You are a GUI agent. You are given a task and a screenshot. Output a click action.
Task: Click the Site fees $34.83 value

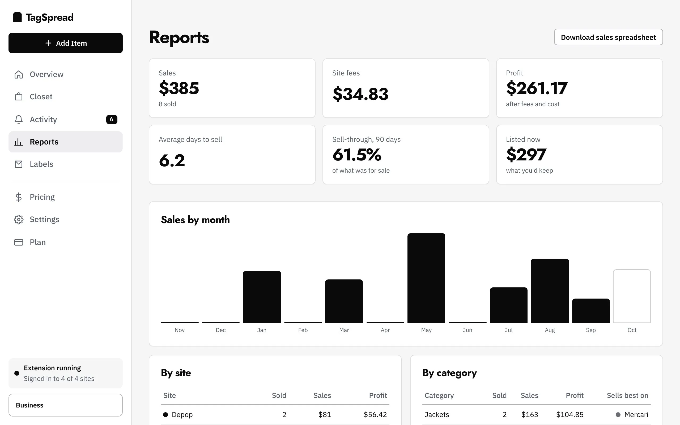(x=360, y=94)
